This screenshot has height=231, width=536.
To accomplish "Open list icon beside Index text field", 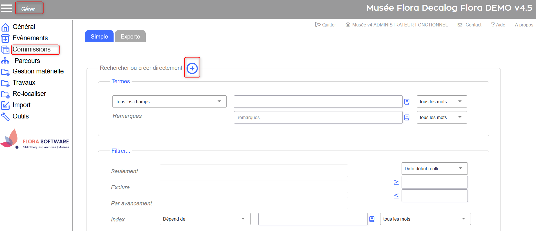I will pos(372,219).
